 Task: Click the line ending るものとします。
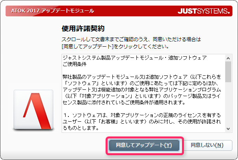tap(81, 128)
